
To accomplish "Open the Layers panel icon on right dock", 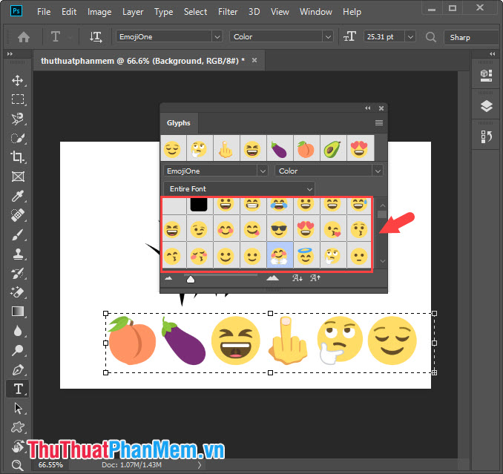I will [487, 106].
